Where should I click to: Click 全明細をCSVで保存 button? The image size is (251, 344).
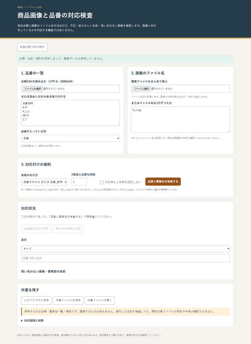pyautogui.click(x=36, y=228)
